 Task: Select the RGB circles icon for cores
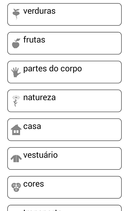[16, 187]
